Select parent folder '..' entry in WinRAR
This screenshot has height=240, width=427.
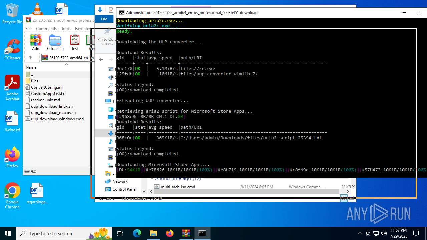pyautogui.click(x=32, y=75)
